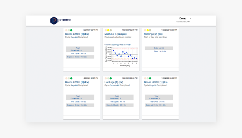Click Ring-433 link on the 02:11 PM card
Viewport: 242px width, 138px height.
pyautogui.click(x=74, y=37)
